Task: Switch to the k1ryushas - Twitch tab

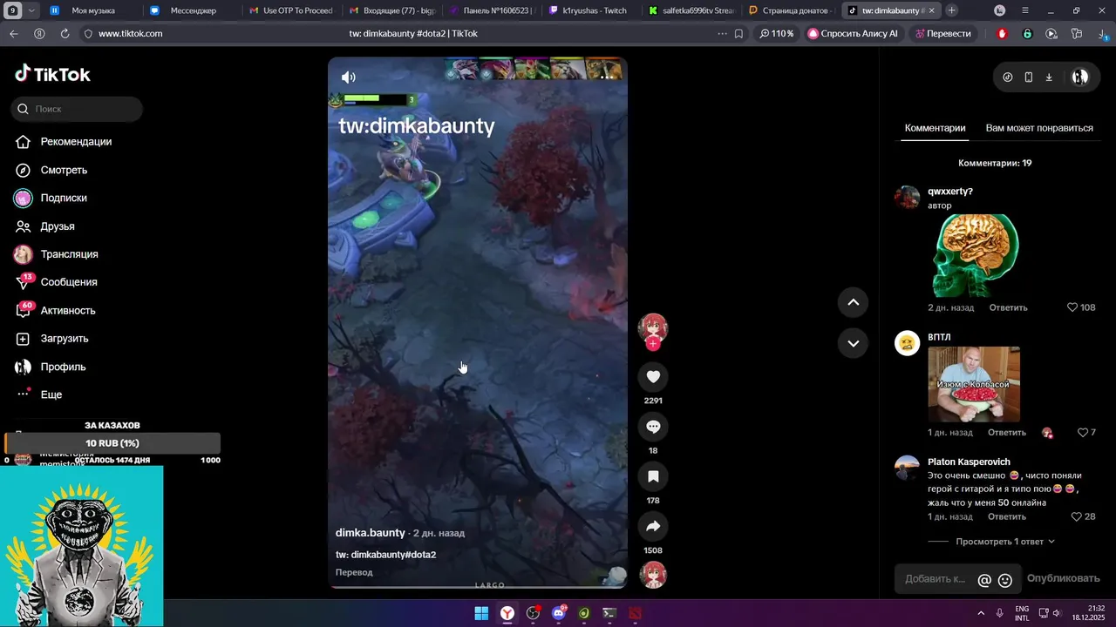Action: tap(593, 10)
